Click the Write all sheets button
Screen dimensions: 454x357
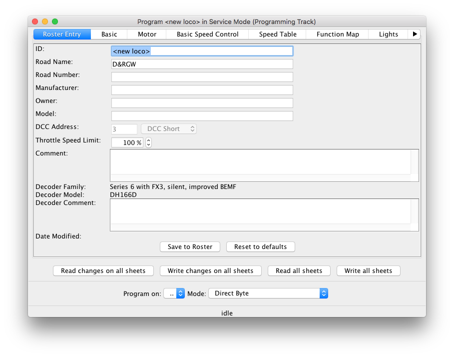(368, 271)
